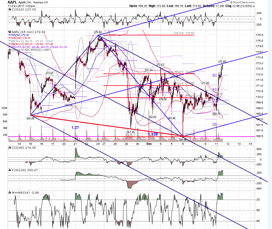Viewport: 272px width, 229px height.
Task: Click the blue 1.27 ratio annotation
Action: point(75,128)
